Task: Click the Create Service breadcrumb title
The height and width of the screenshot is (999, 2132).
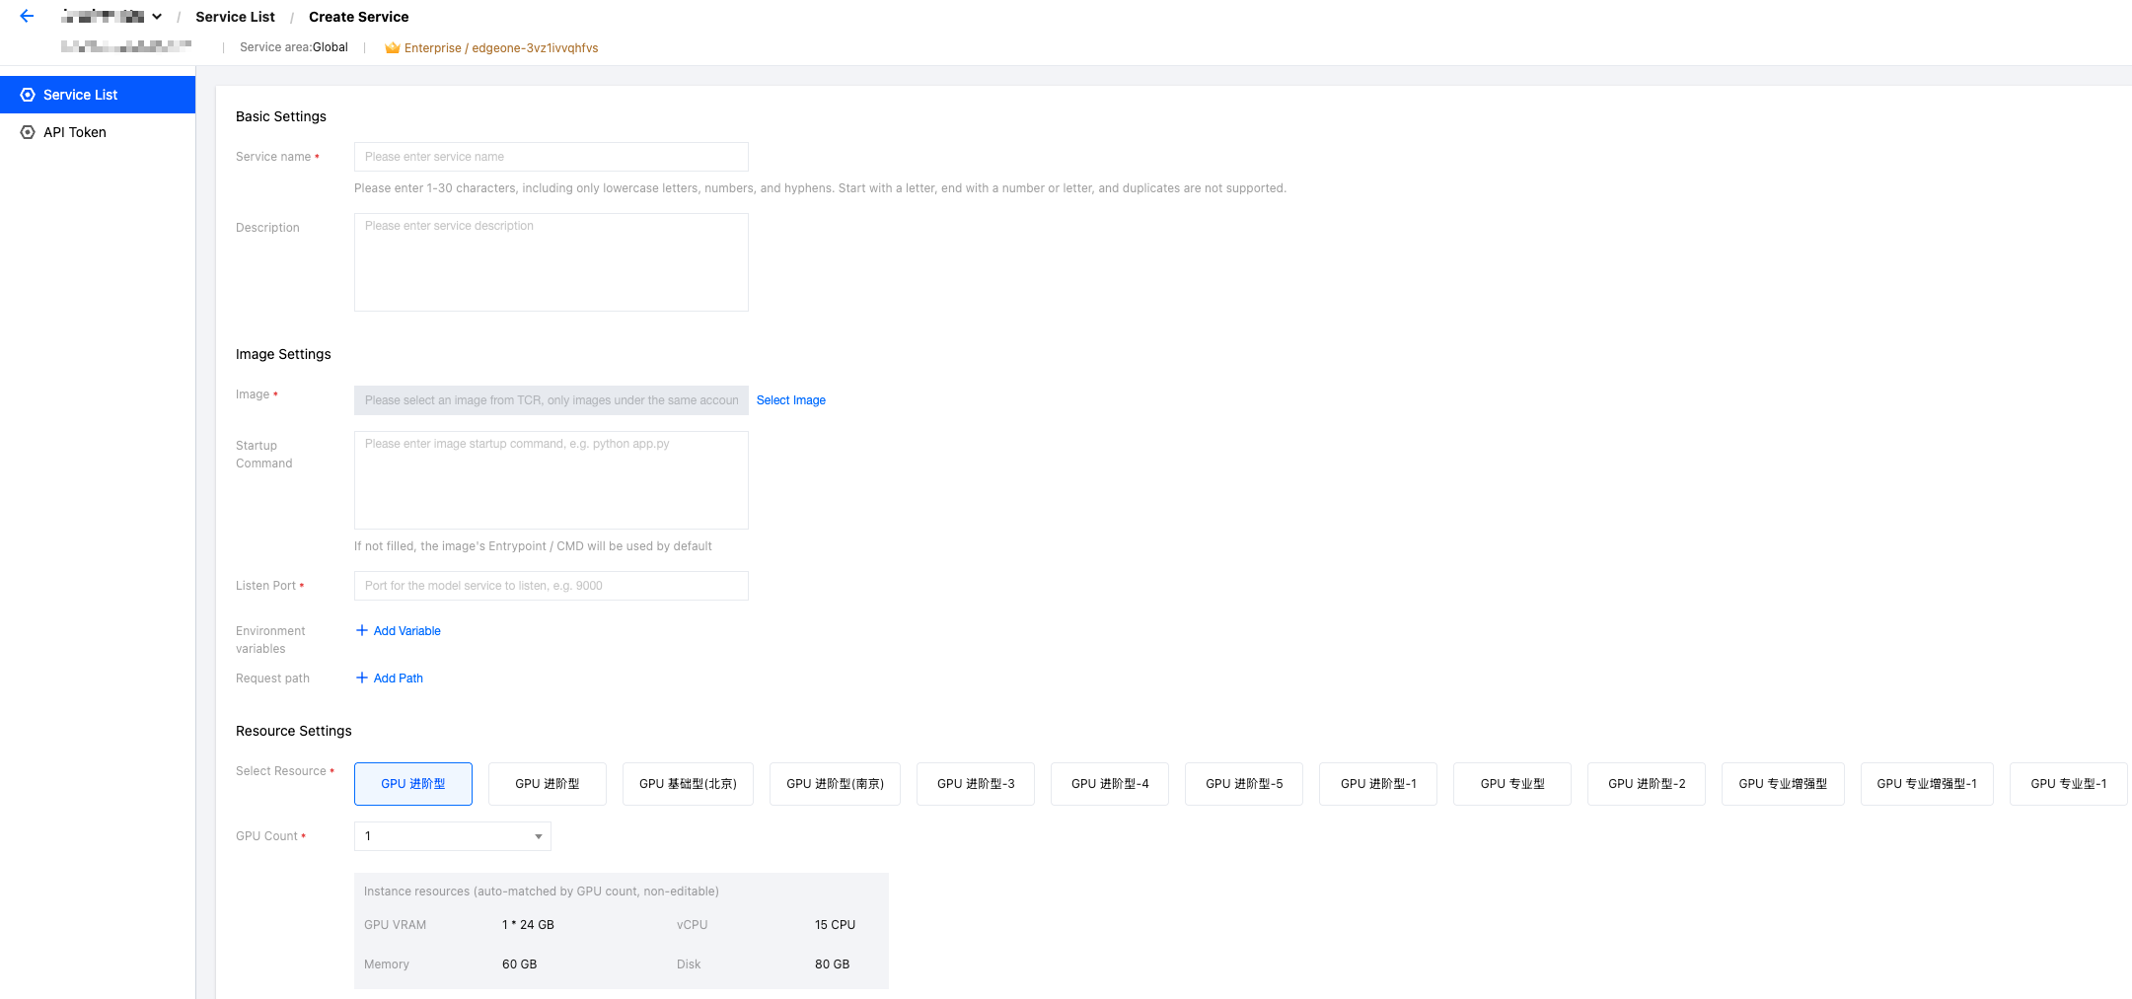Action: point(358,17)
